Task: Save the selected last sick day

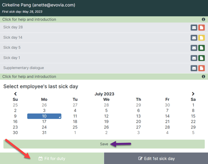Action: (104, 144)
